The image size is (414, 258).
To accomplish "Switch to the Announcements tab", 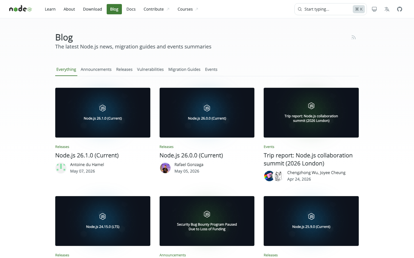I will click(96, 69).
